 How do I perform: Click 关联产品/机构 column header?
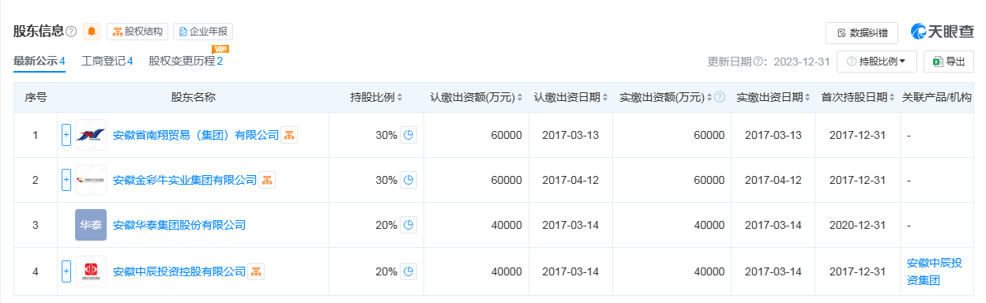[936, 97]
